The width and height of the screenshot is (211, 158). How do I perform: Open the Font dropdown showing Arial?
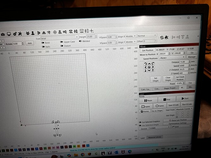click(59, 38)
